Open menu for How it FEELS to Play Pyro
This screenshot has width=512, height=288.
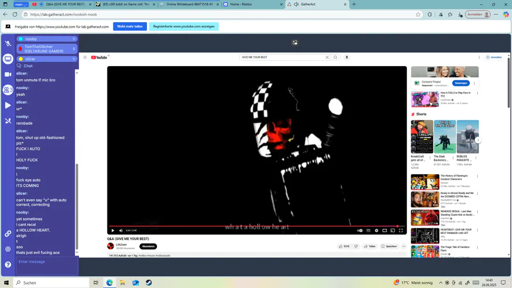coord(477,93)
